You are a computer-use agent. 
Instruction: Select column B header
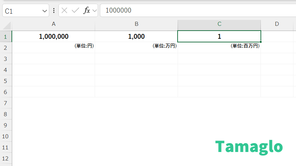137,24
